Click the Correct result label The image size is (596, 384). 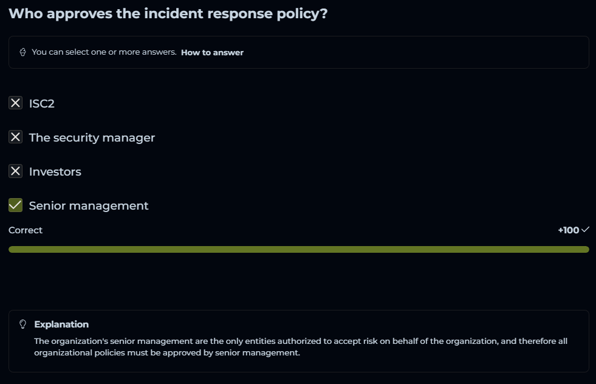(26, 230)
